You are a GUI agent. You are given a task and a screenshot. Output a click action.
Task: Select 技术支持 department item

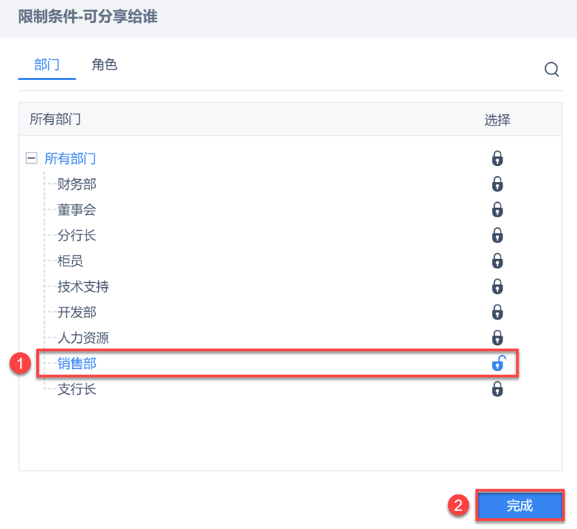click(84, 287)
